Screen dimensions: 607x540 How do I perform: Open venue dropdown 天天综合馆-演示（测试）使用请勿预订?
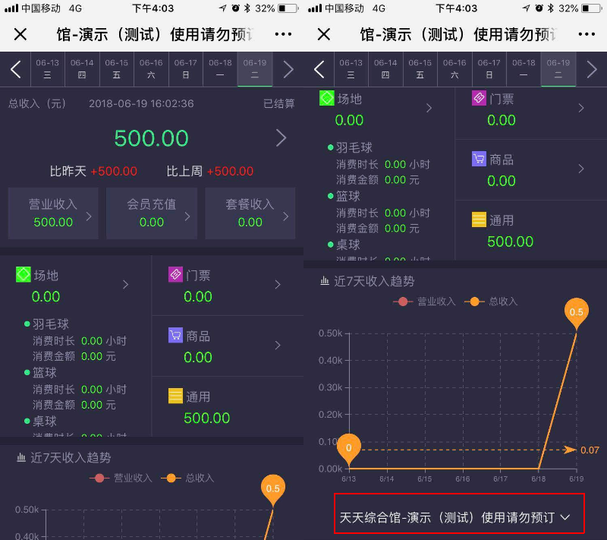(459, 513)
